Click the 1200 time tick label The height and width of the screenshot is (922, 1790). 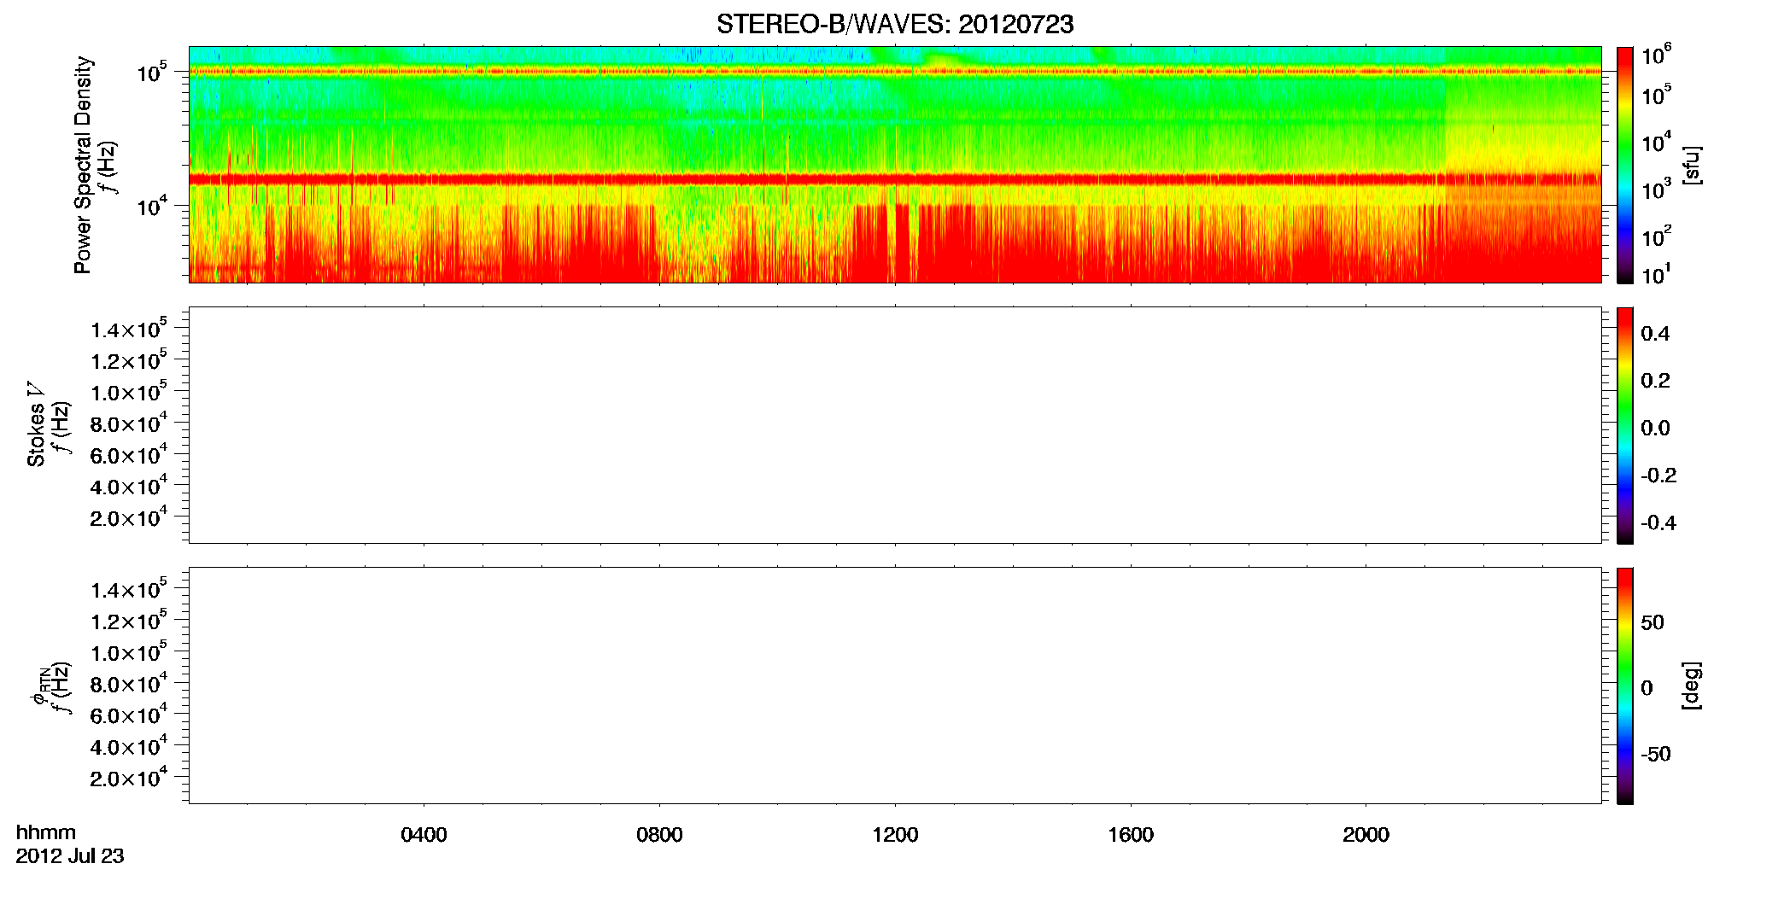point(895,835)
